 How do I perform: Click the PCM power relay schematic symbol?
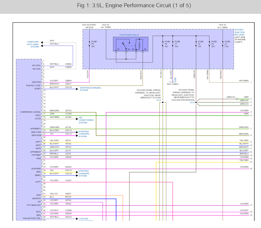pos(130,44)
